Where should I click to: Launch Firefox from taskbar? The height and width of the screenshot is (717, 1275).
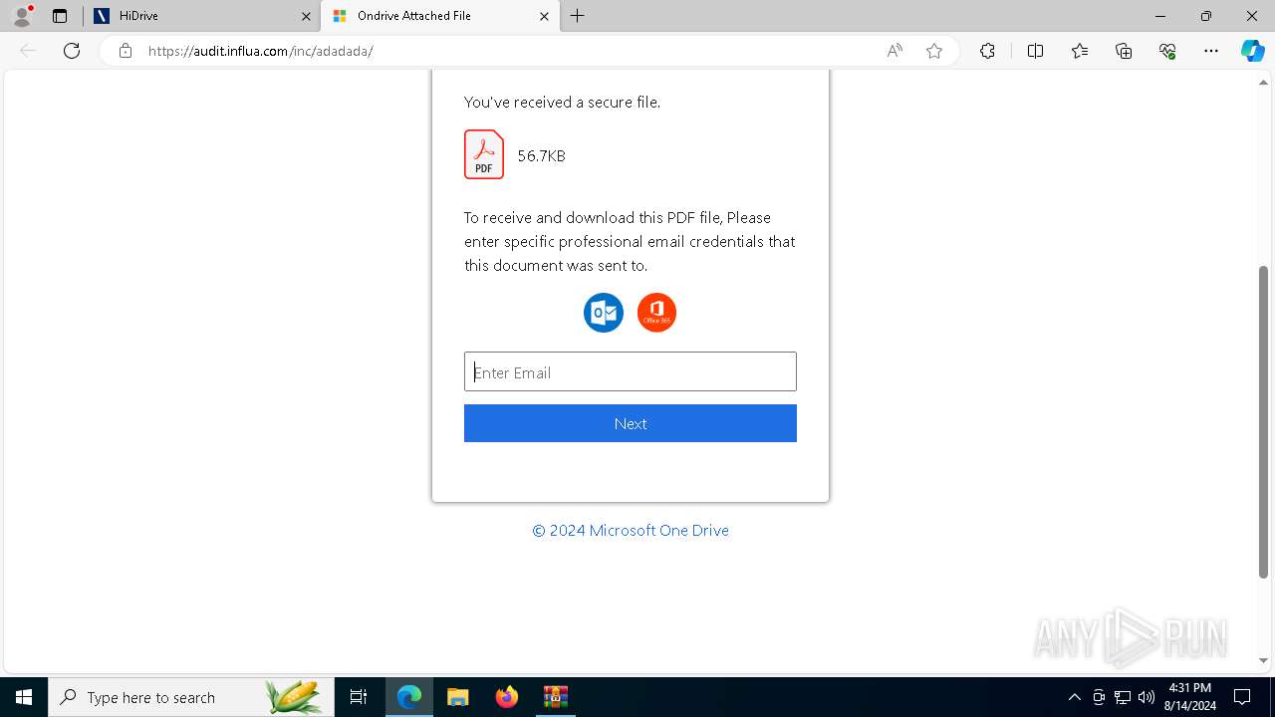tap(507, 697)
